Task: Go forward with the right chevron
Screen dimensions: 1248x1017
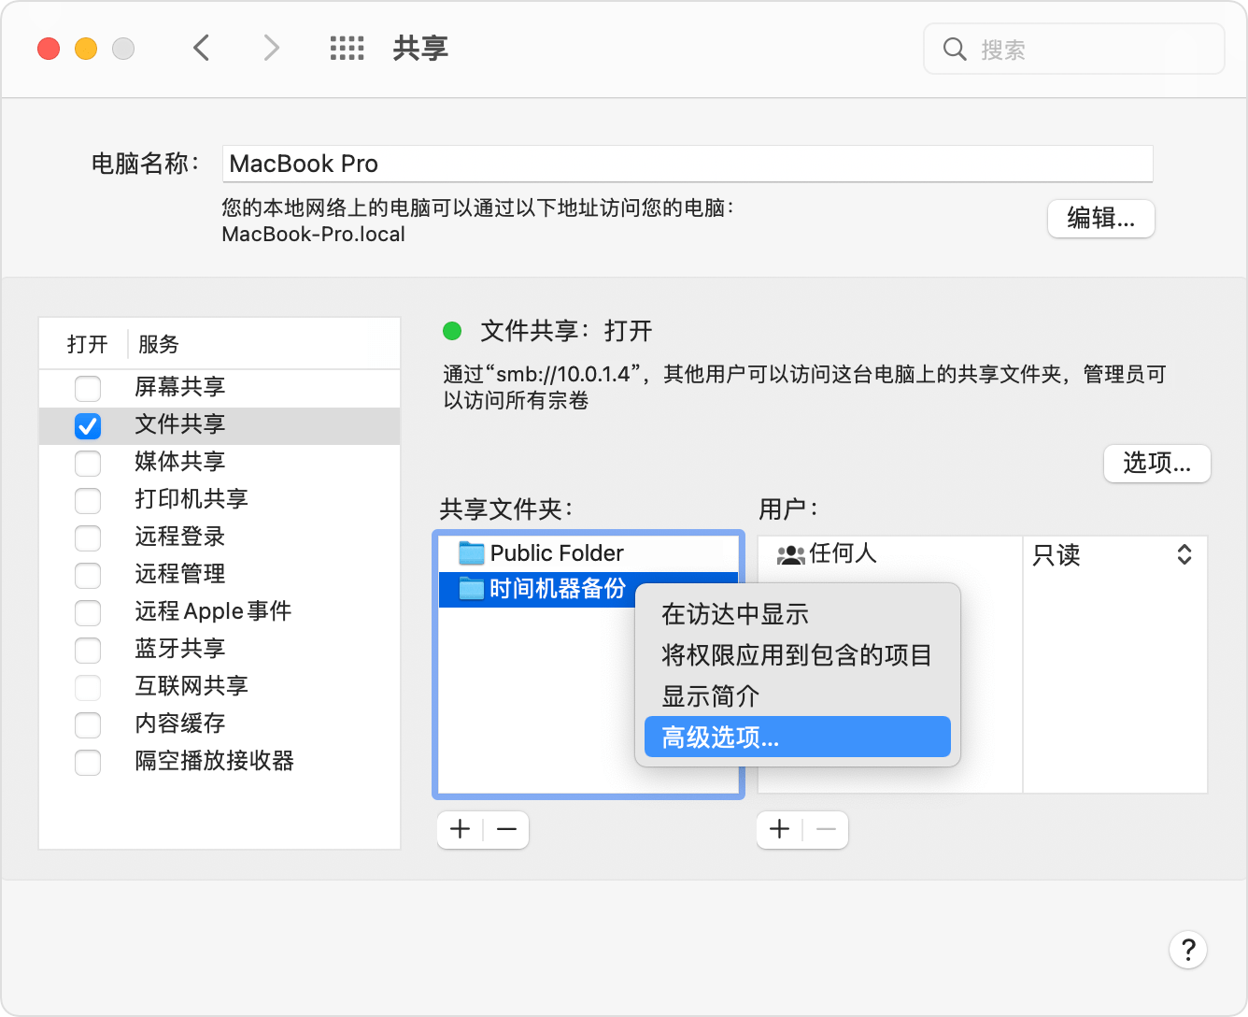Action: pyautogui.click(x=271, y=48)
